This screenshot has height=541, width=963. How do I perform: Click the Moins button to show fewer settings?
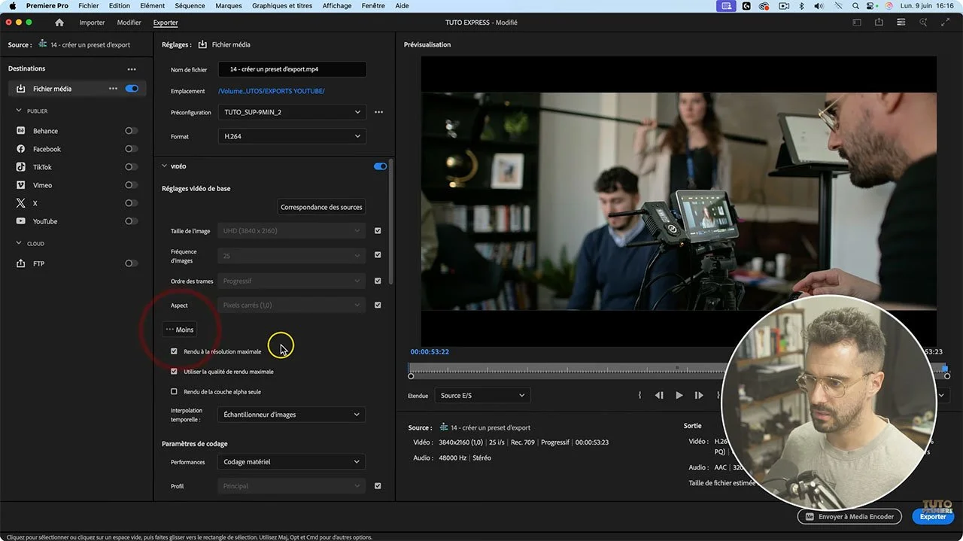click(180, 330)
